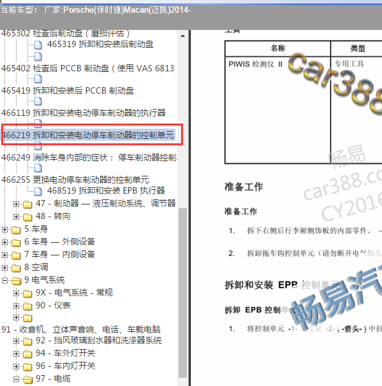The width and height of the screenshot is (382, 386).
Task: Click tree panel scroll up arrow
Action: [182, 36]
